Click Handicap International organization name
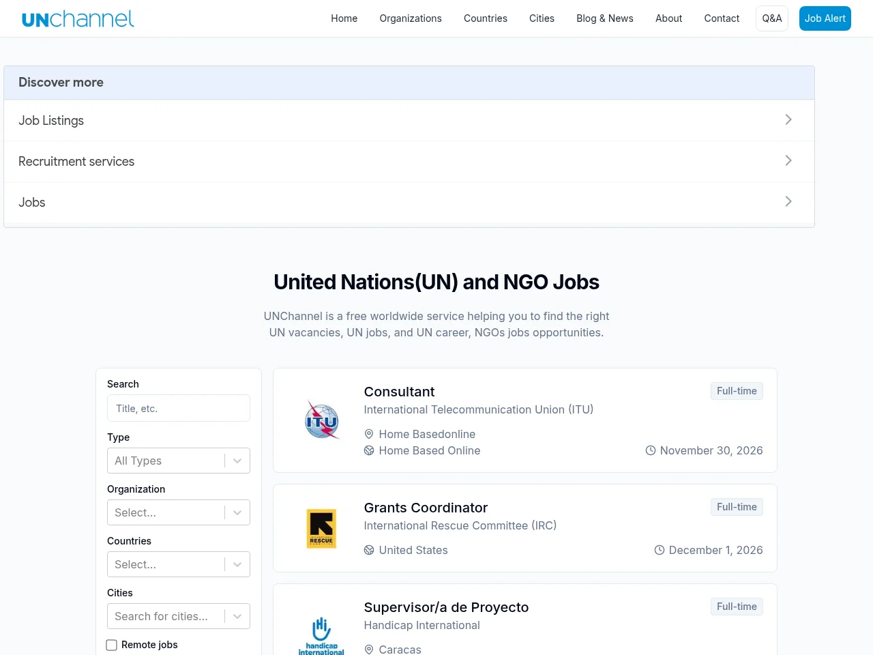 pyautogui.click(x=421, y=625)
